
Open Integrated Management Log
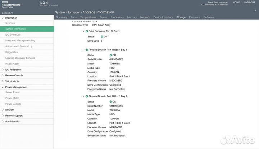[x=27, y=40]
